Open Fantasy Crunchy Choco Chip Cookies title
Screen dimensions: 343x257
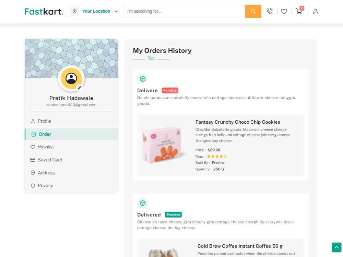coord(238,122)
